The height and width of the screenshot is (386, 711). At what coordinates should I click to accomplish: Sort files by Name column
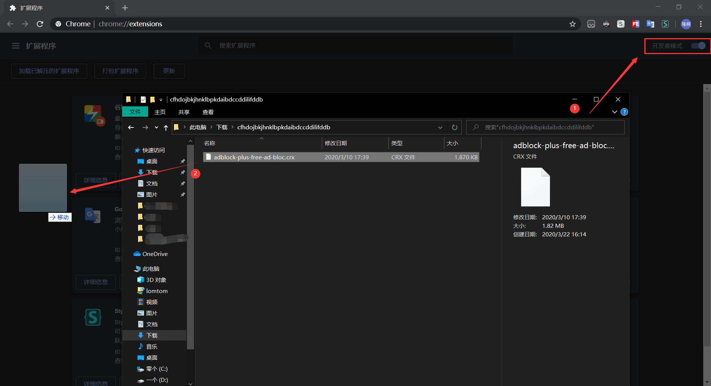(x=262, y=143)
